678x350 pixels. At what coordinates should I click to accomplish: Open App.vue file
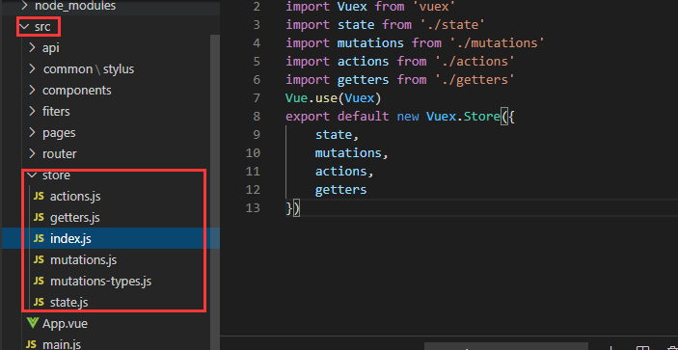click(x=66, y=324)
